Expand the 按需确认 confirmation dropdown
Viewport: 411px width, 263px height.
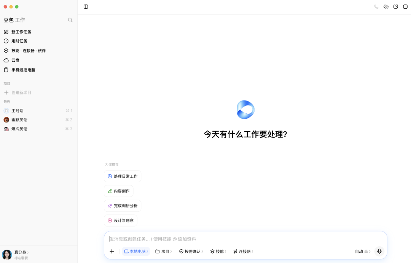(191, 251)
